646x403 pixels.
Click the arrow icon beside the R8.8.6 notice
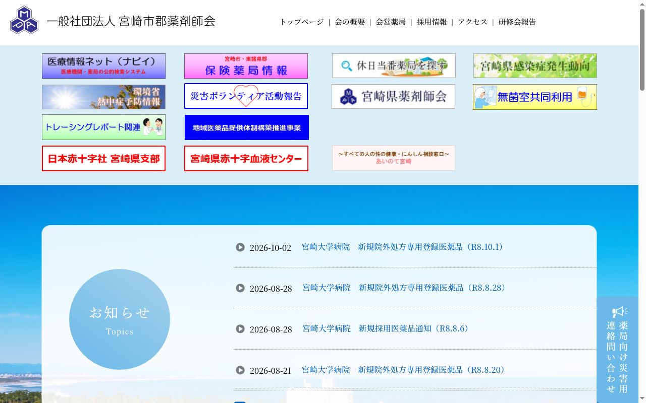click(240, 328)
